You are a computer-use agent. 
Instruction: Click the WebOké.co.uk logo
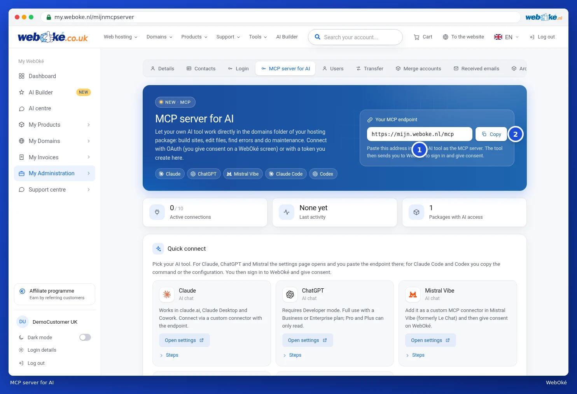point(53,37)
